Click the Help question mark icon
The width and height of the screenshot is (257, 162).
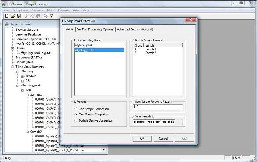51,16
